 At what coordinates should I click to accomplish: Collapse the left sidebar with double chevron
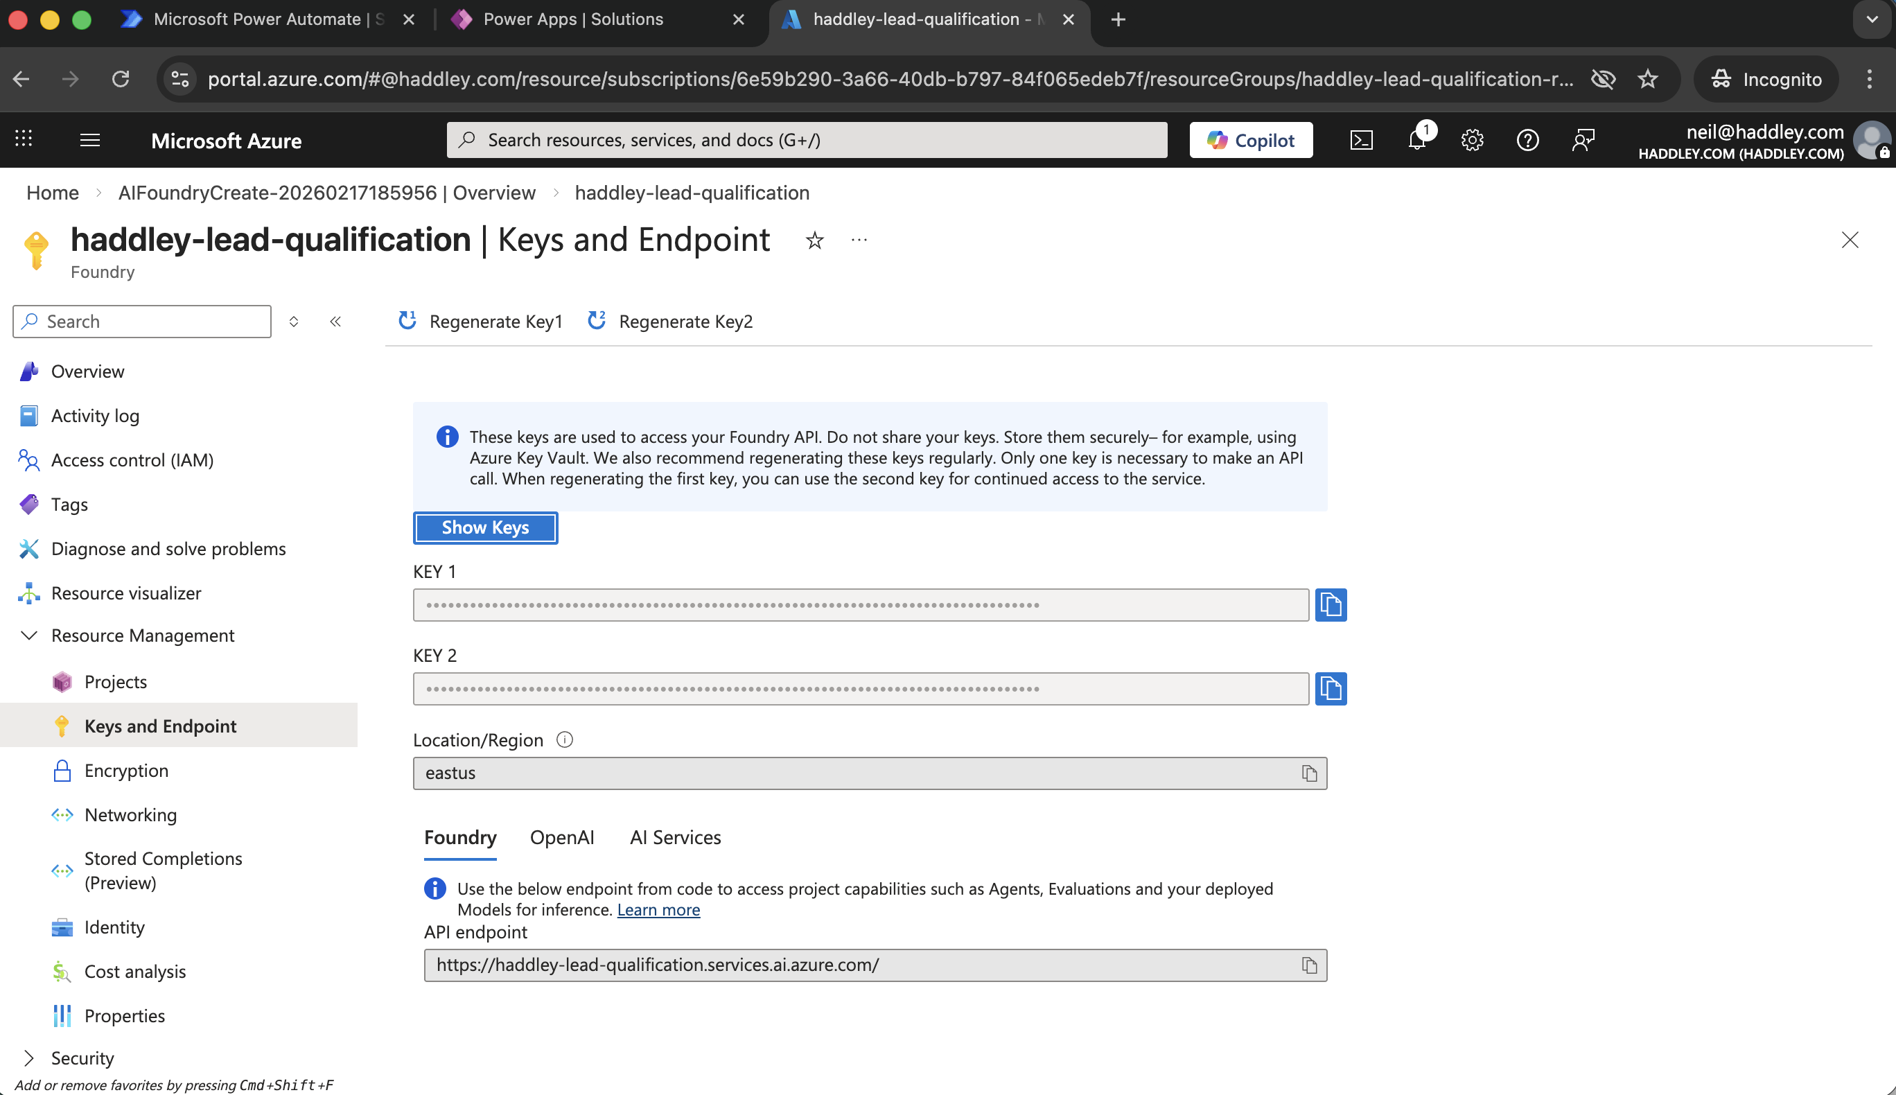(x=335, y=321)
